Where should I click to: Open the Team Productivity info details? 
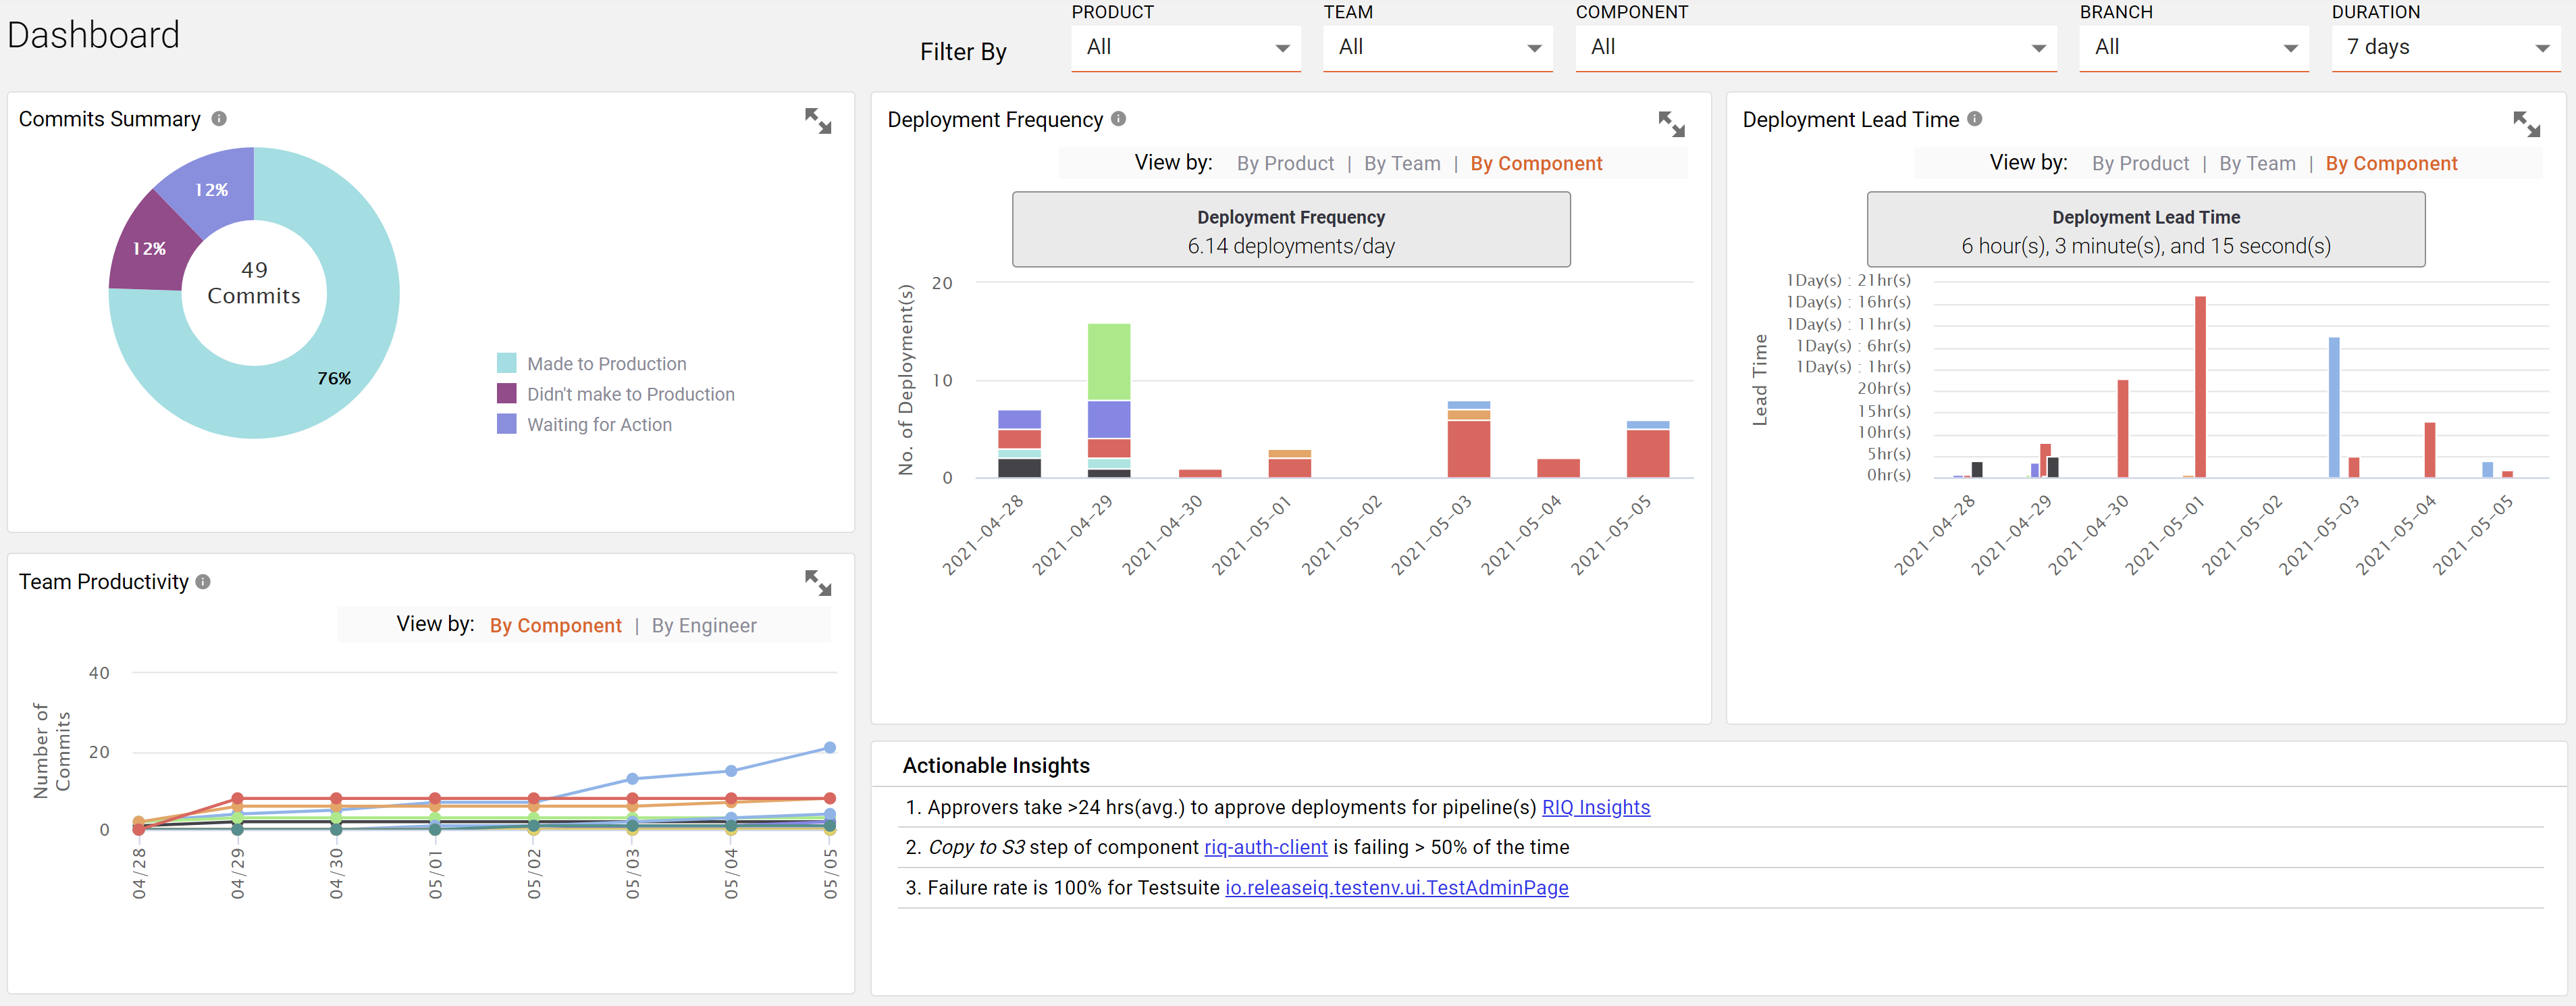(x=203, y=582)
